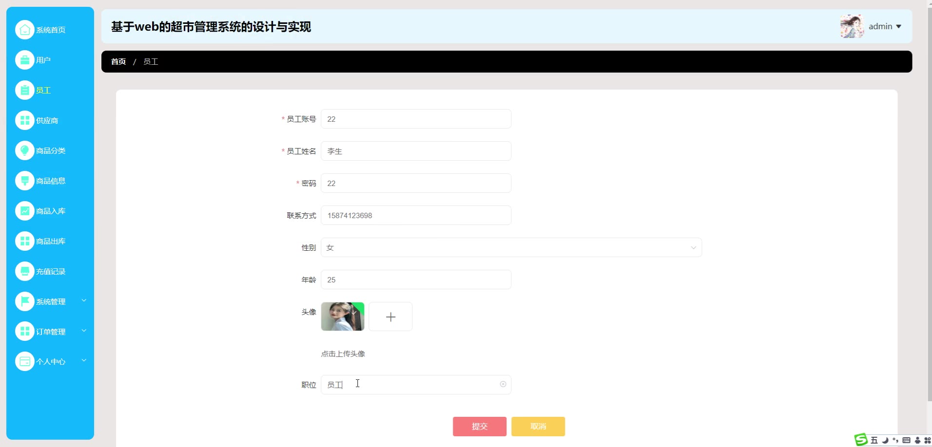Click the 取消 cancel button
Screen dimensions: 932x447
[x=538, y=427]
